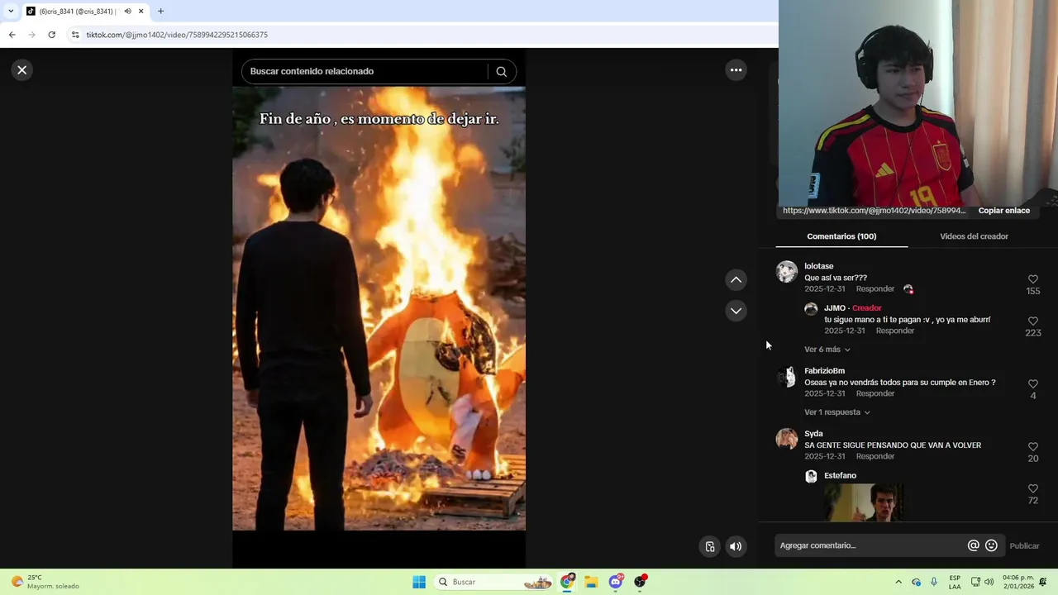Expand 'Ver 6 más' replies
Viewport: 1058px width, 595px height.
click(x=827, y=350)
